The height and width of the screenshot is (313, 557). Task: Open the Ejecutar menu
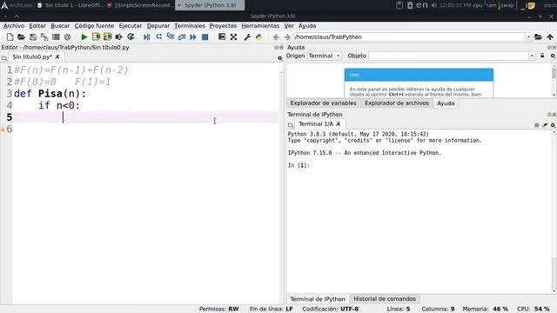click(x=130, y=26)
